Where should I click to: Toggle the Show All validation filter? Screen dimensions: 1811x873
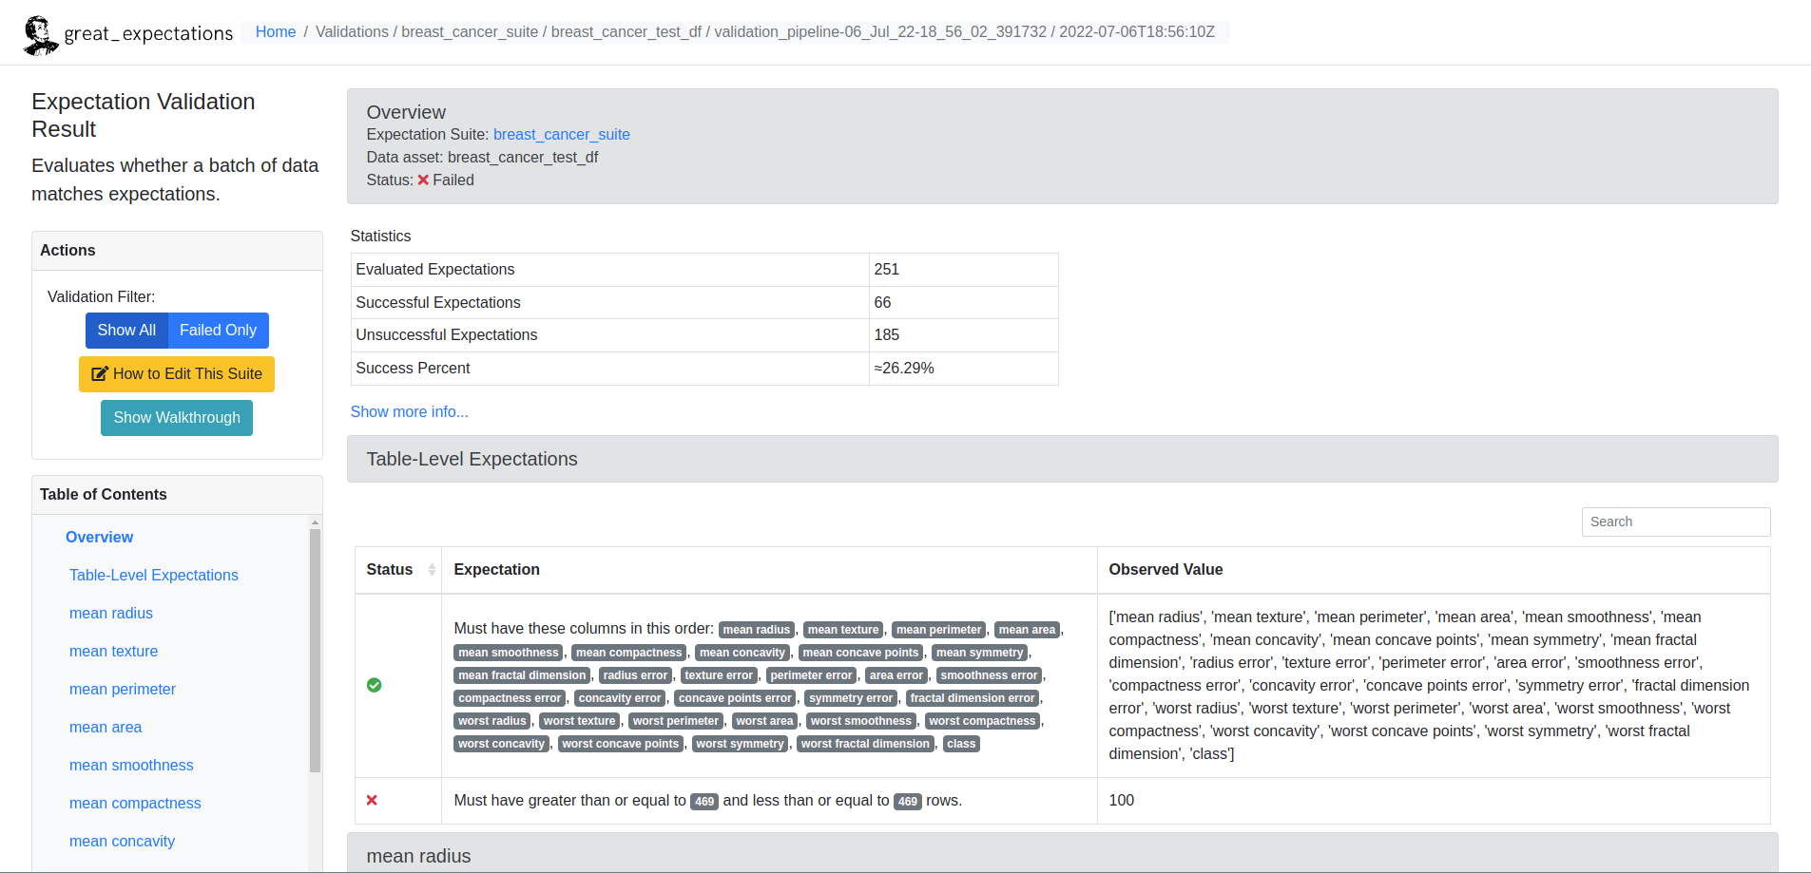(126, 330)
